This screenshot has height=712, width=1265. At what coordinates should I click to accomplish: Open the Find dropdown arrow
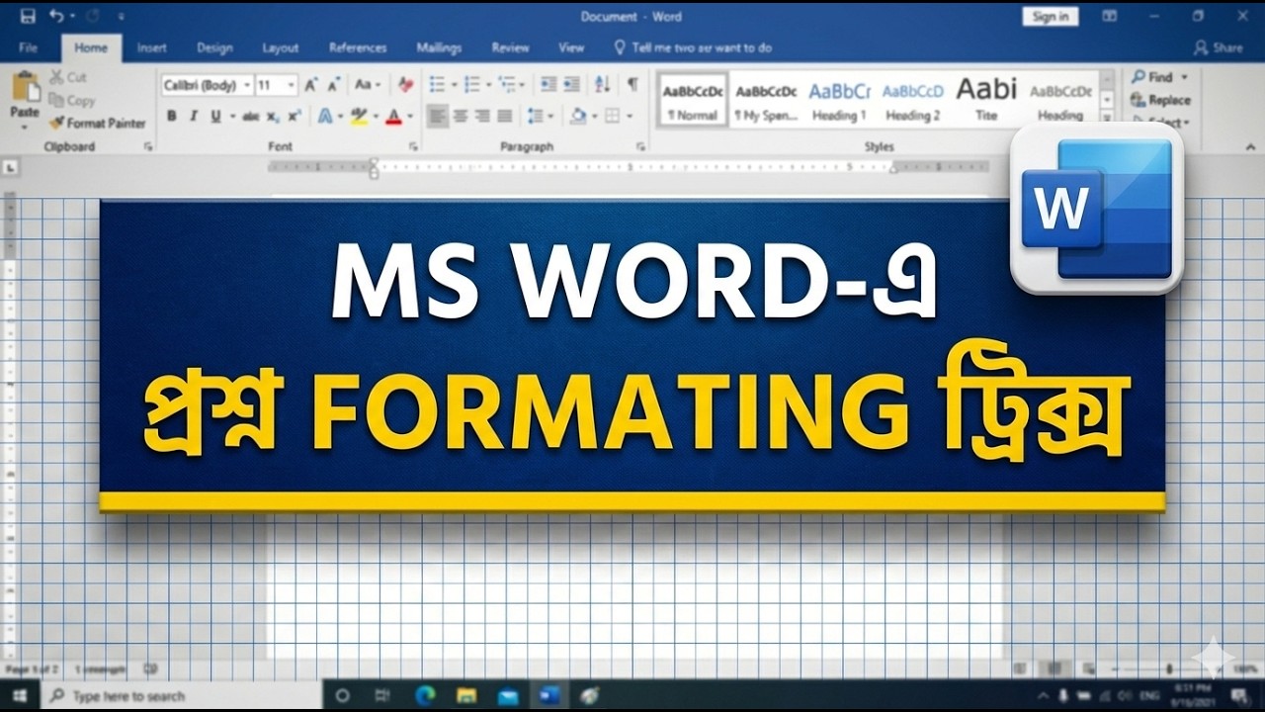tap(1185, 77)
